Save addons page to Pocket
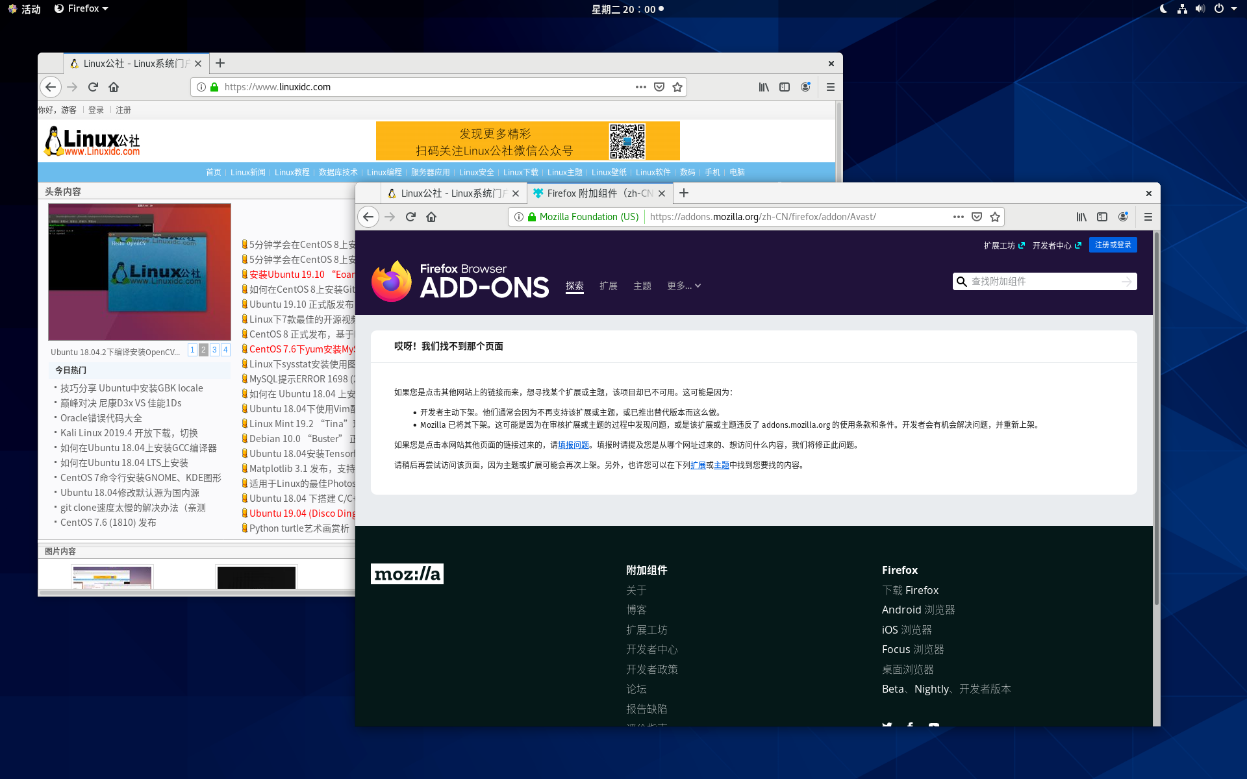 [x=976, y=217]
